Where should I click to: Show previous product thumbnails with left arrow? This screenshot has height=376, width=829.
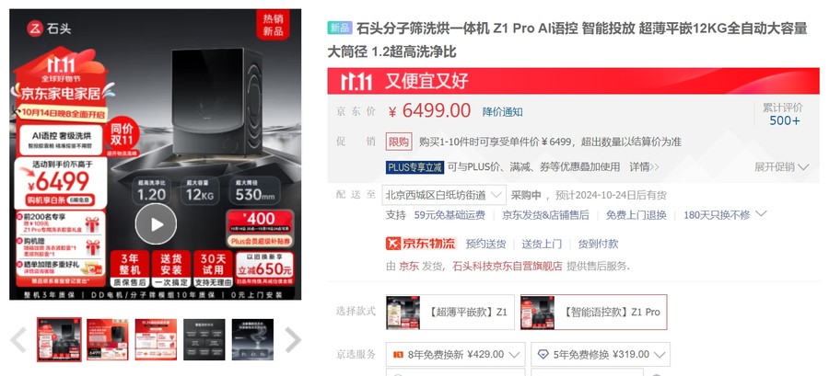tap(18, 339)
